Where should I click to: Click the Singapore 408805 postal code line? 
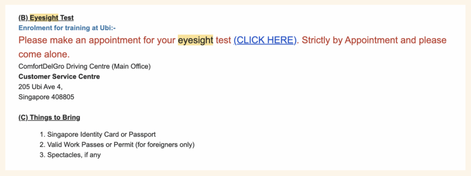[46, 97]
